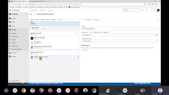Refresh the Agent pool list
Image resolution: width=169 pixels, height=95 pixels.
point(157,35)
